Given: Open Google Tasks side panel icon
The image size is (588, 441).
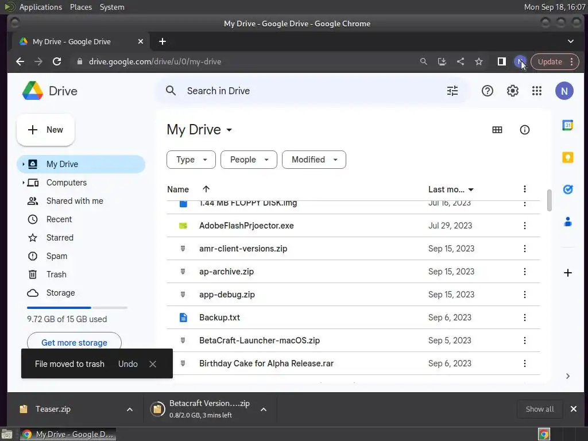Looking at the screenshot, I should [567, 189].
